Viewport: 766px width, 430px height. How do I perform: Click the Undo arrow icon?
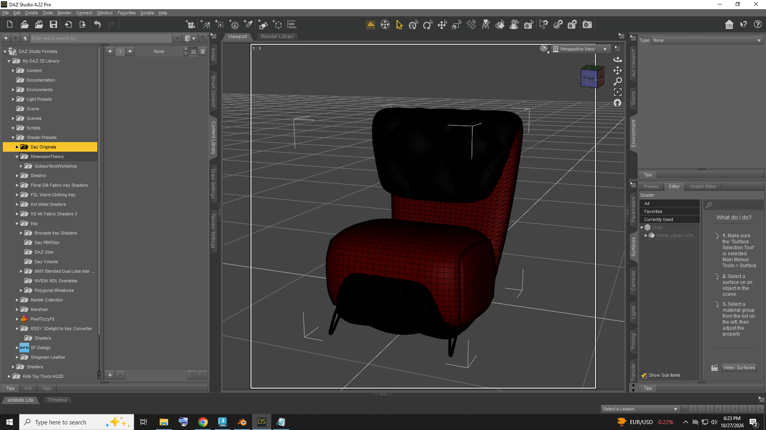point(97,25)
